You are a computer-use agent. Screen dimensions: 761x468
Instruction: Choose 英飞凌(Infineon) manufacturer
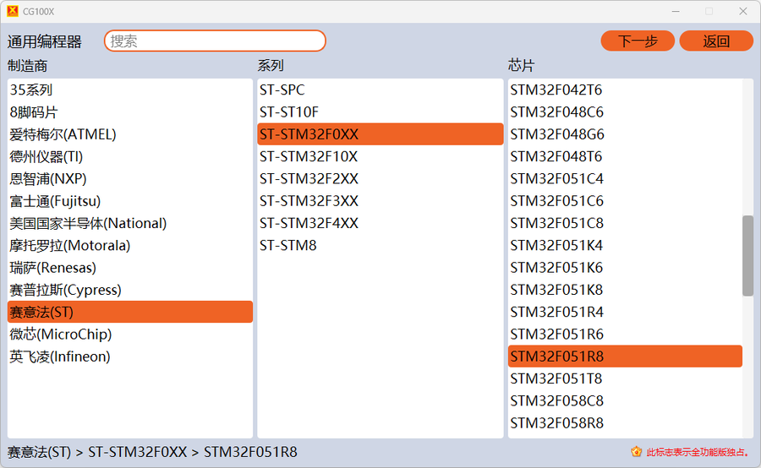coord(60,356)
